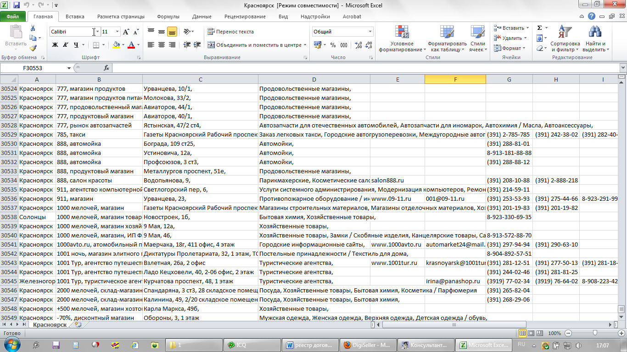Open Условное форматирование menu
627x352 pixels.
click(x=402, y=39)
